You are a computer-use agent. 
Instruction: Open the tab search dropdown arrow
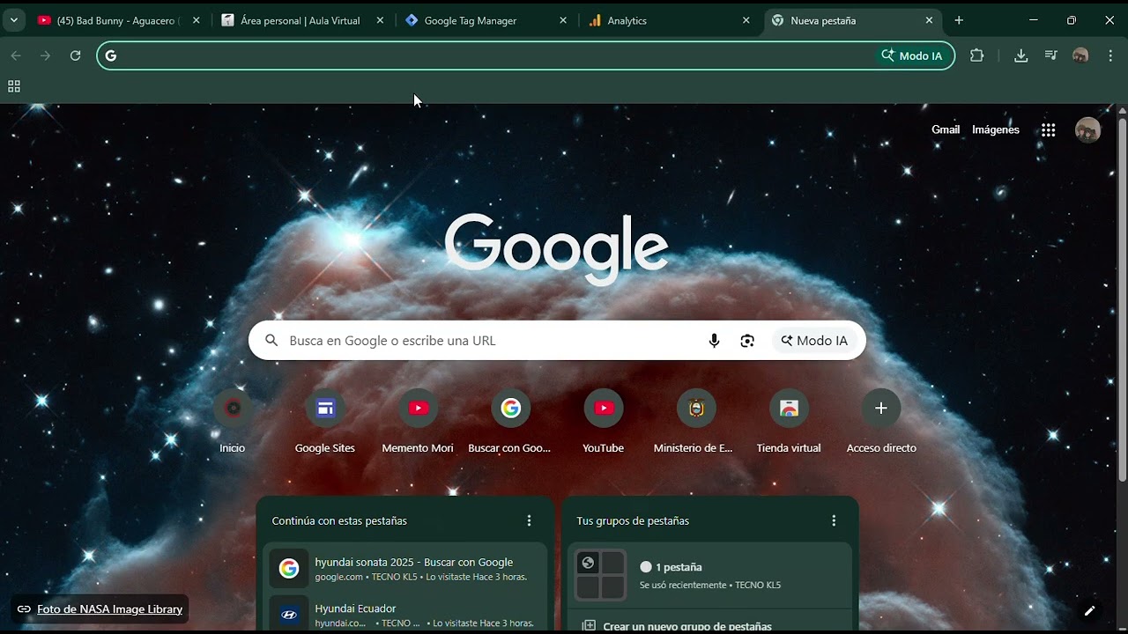point(13,20)
